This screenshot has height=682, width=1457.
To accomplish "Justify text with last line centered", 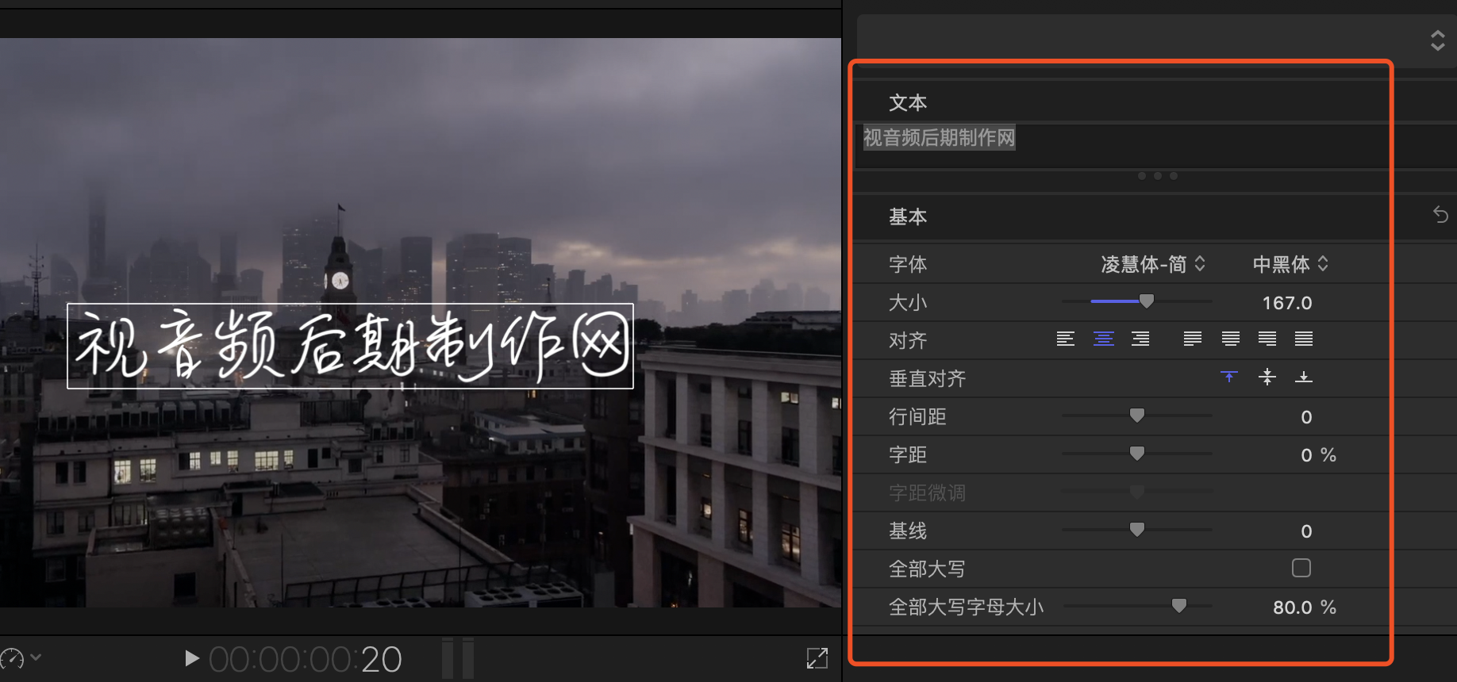I will [x=1231, y=339].
